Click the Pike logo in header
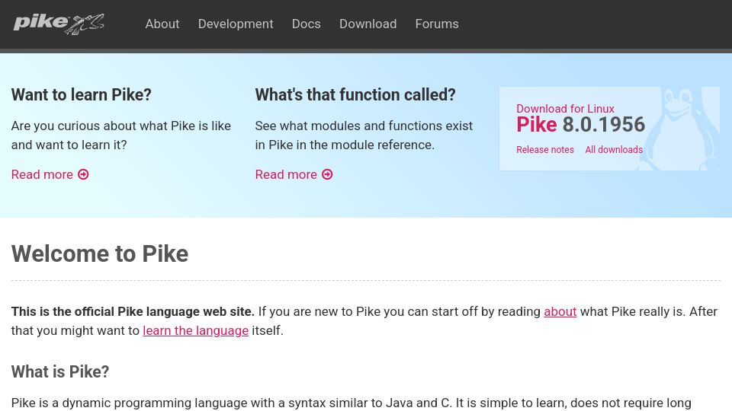 point(59,24)
